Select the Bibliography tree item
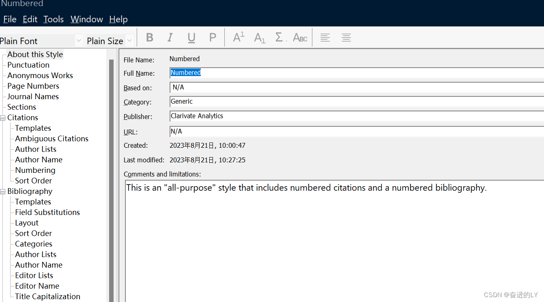 (30, 191)
